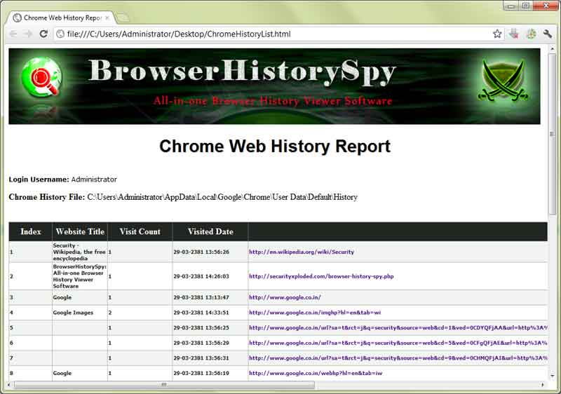
Task: Bookmark this page with the star icon
Action: (x=497, y=34)
